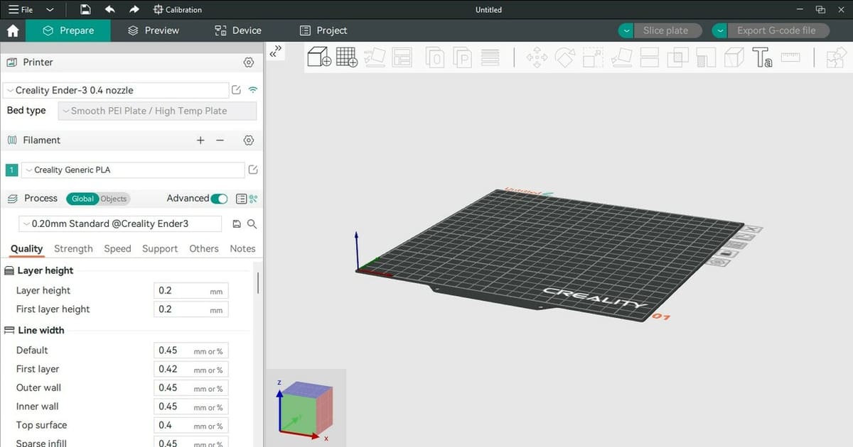Edit the Creality Generic PLA preset
The width and height of the screenshot is (853, 447).
click(253, 170)
